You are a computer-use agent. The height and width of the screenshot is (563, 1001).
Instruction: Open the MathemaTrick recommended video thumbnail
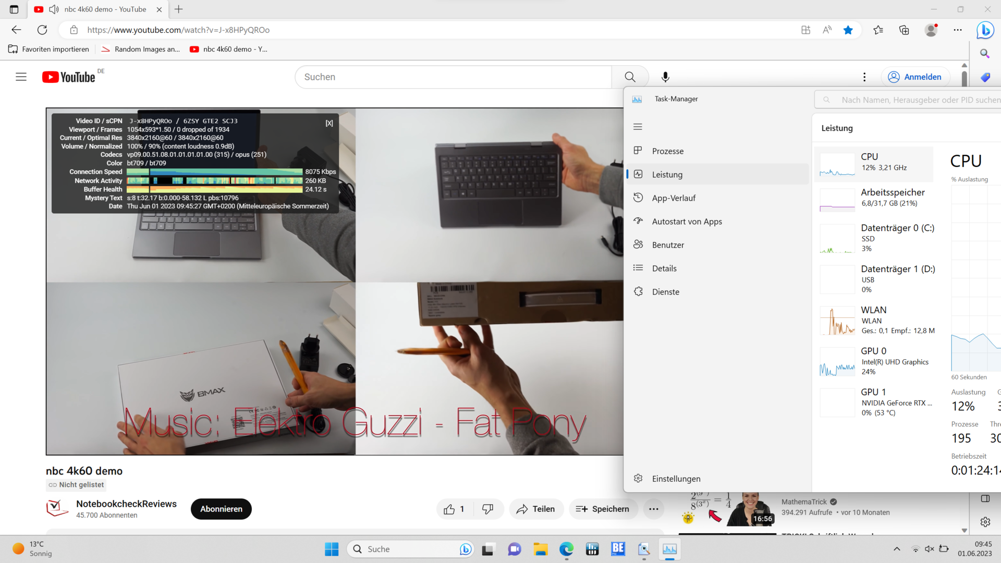[x=727, y=509]
